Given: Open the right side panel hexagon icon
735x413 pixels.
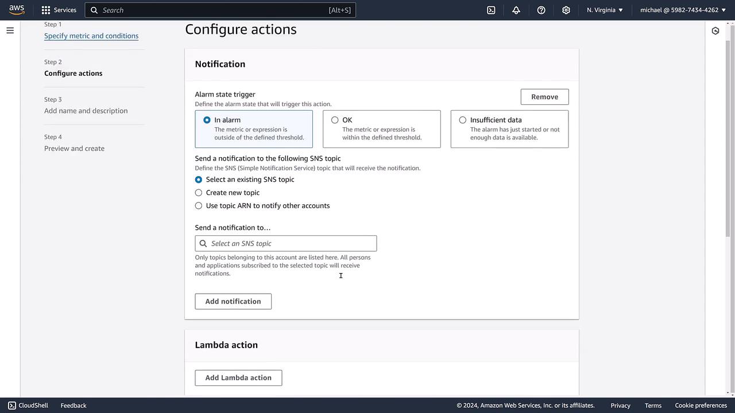Looking at the screenshot, I should [x=715, y=31].
